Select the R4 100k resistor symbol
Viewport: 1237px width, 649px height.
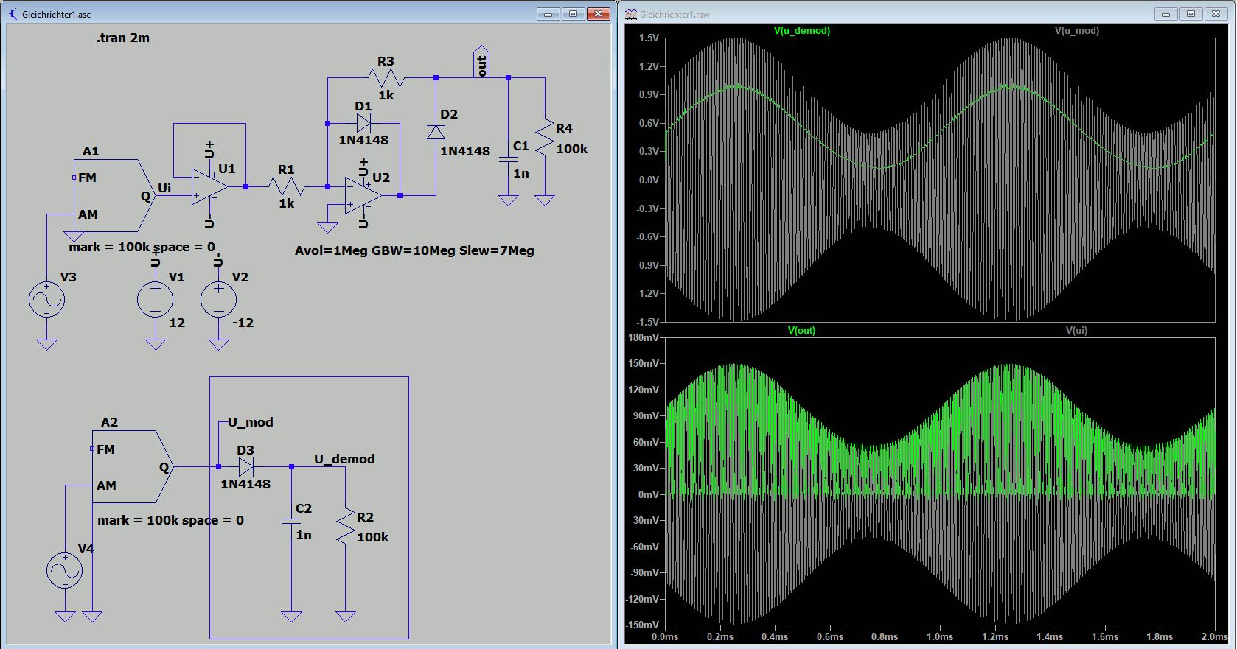coord(545,138)
